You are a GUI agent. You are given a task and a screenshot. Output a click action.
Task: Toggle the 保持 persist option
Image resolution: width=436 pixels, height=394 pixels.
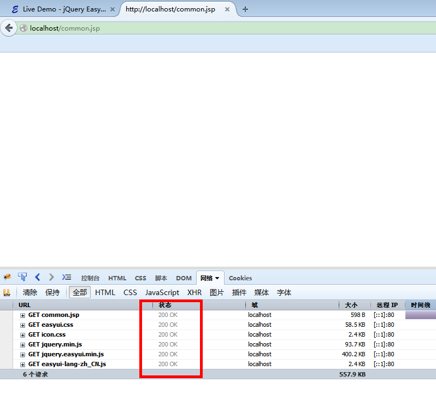(52, 293)
